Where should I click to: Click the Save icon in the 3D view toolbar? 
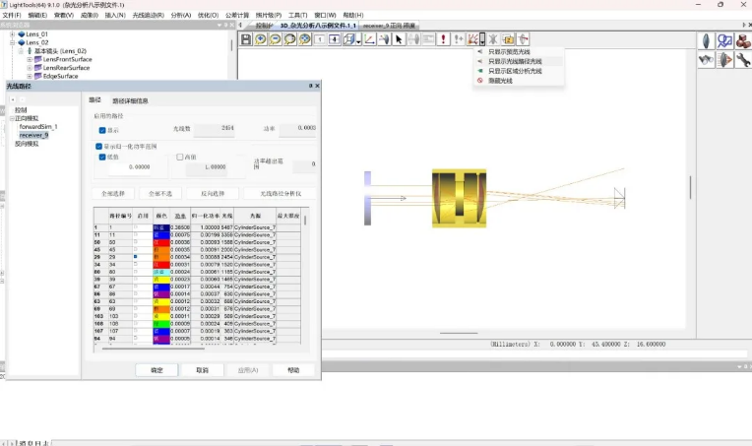[x=246, y=39]
